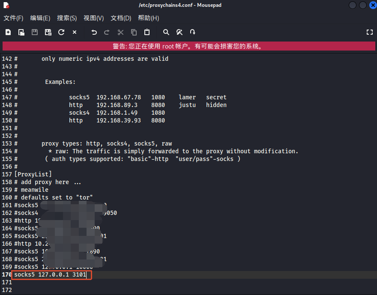Close the Mousepad window
The width and height of the screenshot is (377, 295).
pos(373,5)
